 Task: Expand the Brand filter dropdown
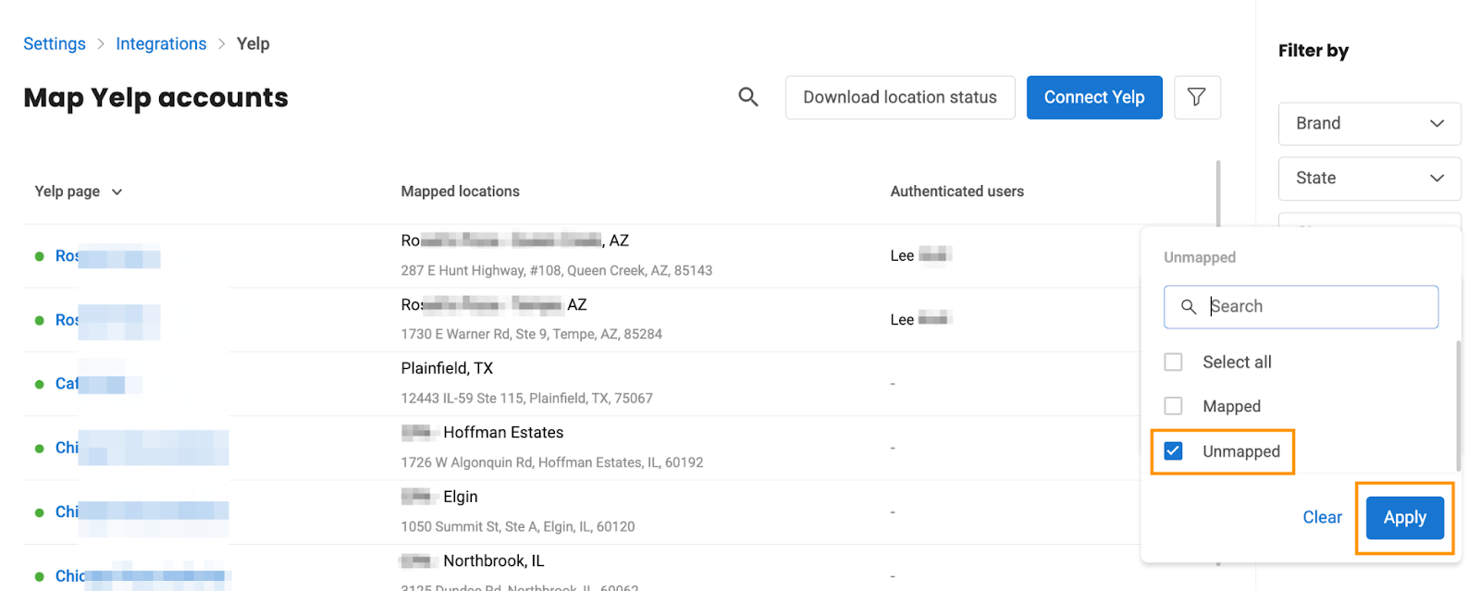point(1369,124)
